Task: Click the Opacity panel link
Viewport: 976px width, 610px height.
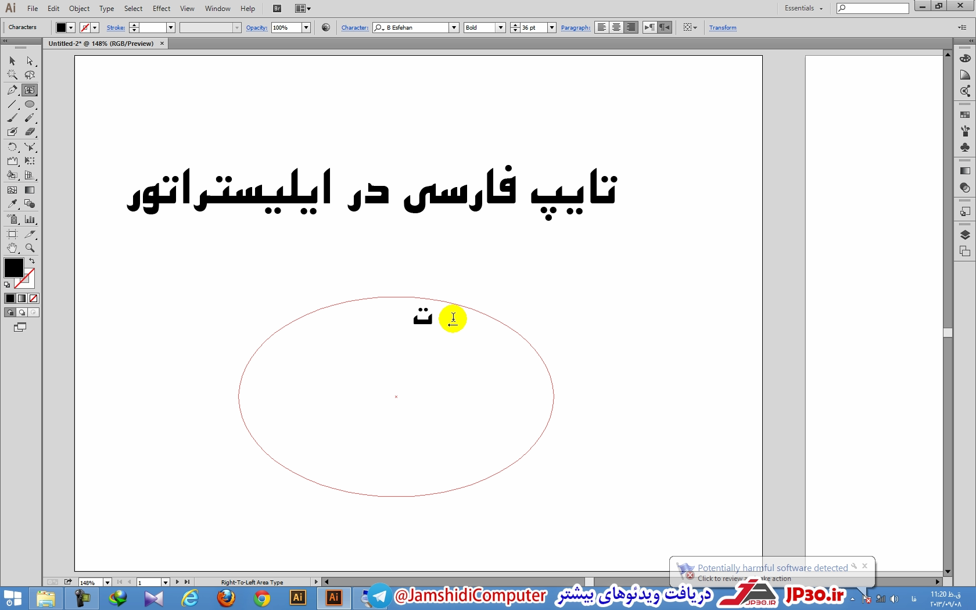Action: (x=256, y=27)
